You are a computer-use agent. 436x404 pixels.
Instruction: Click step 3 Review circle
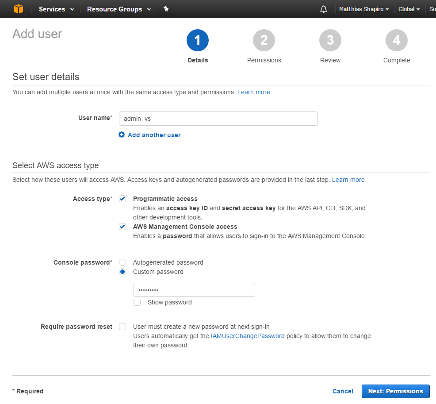(330, 41)
